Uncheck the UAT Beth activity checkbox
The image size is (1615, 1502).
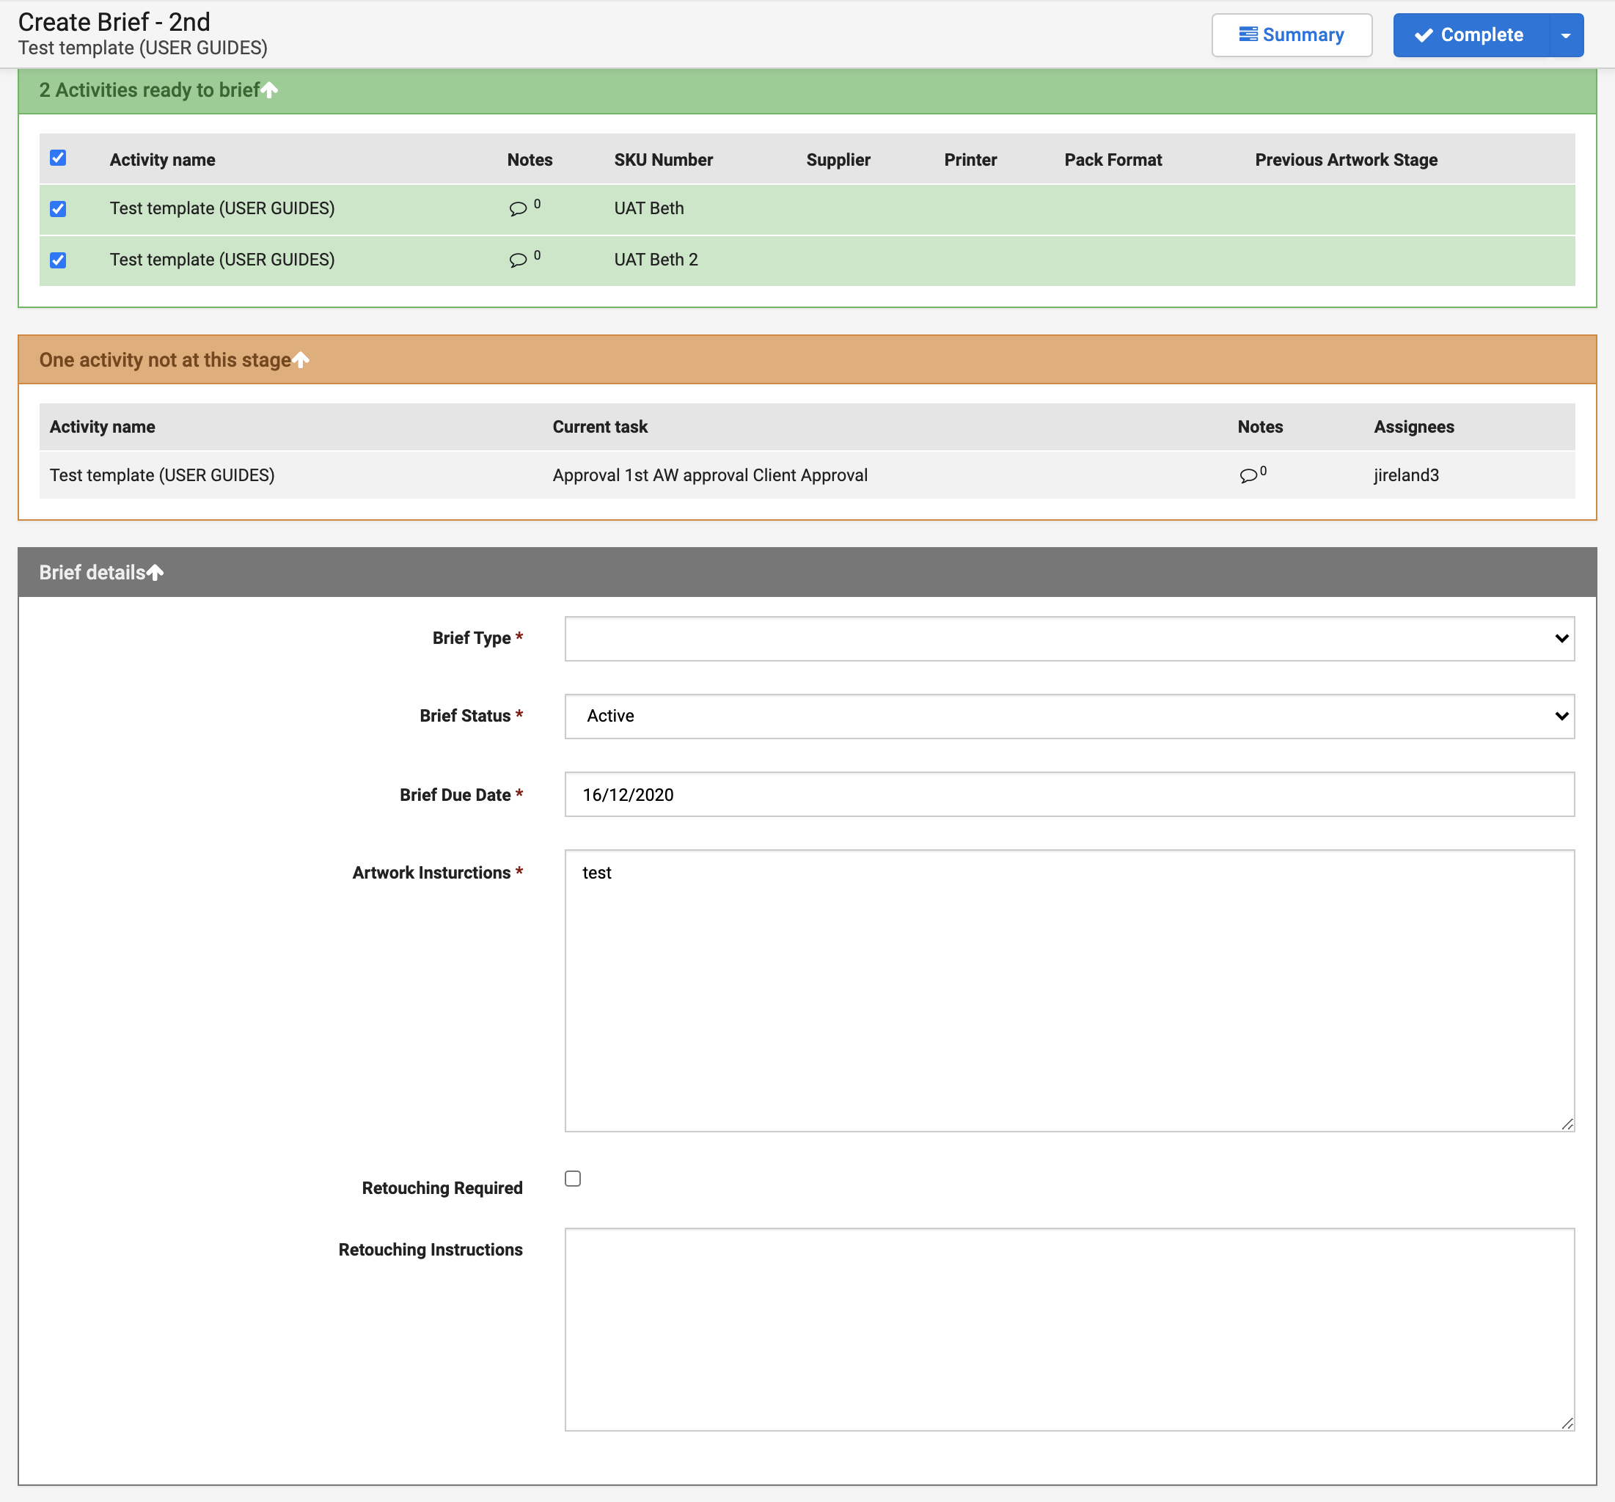click(x=58, y=209)
